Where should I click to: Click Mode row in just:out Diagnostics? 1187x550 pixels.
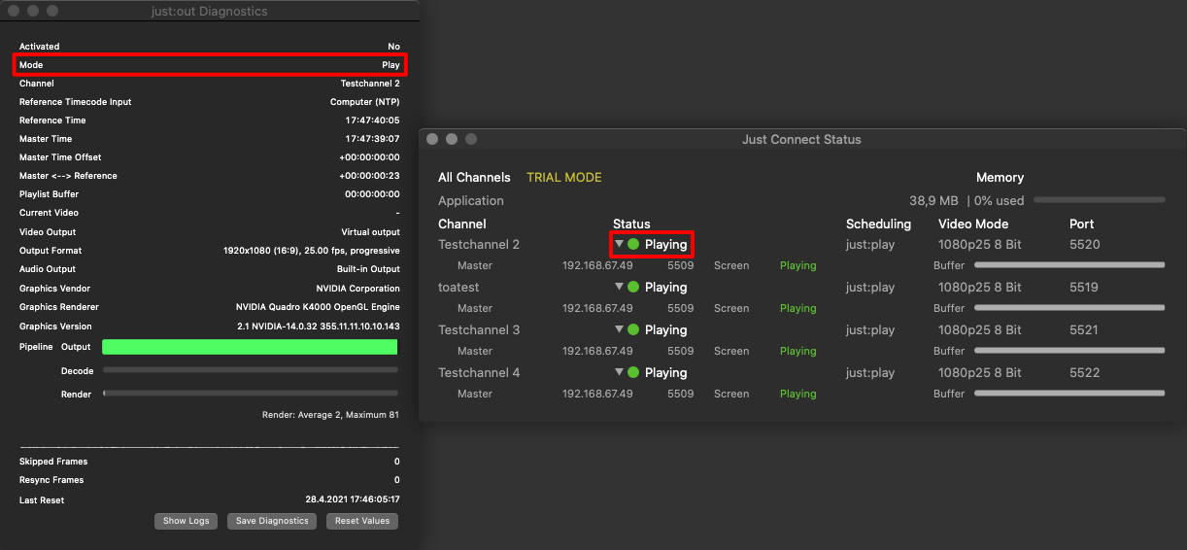pyautogui.click(x=210, y=65)
